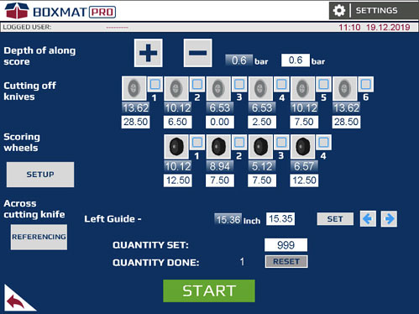Screen dimensions: 419x314
Task: Click the green START button
Action: coord(209,290)
